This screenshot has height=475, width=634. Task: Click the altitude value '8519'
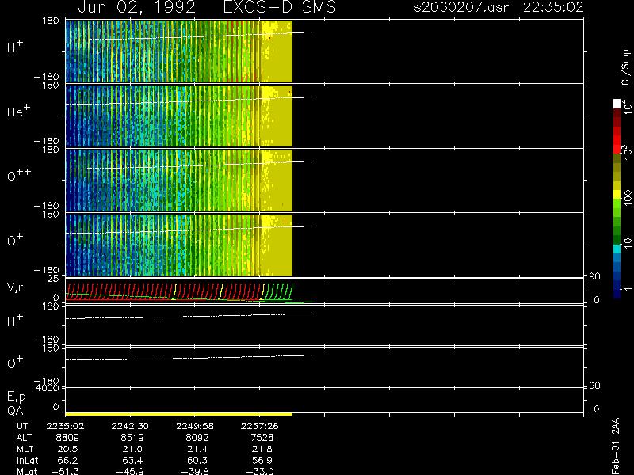[132, 438]
